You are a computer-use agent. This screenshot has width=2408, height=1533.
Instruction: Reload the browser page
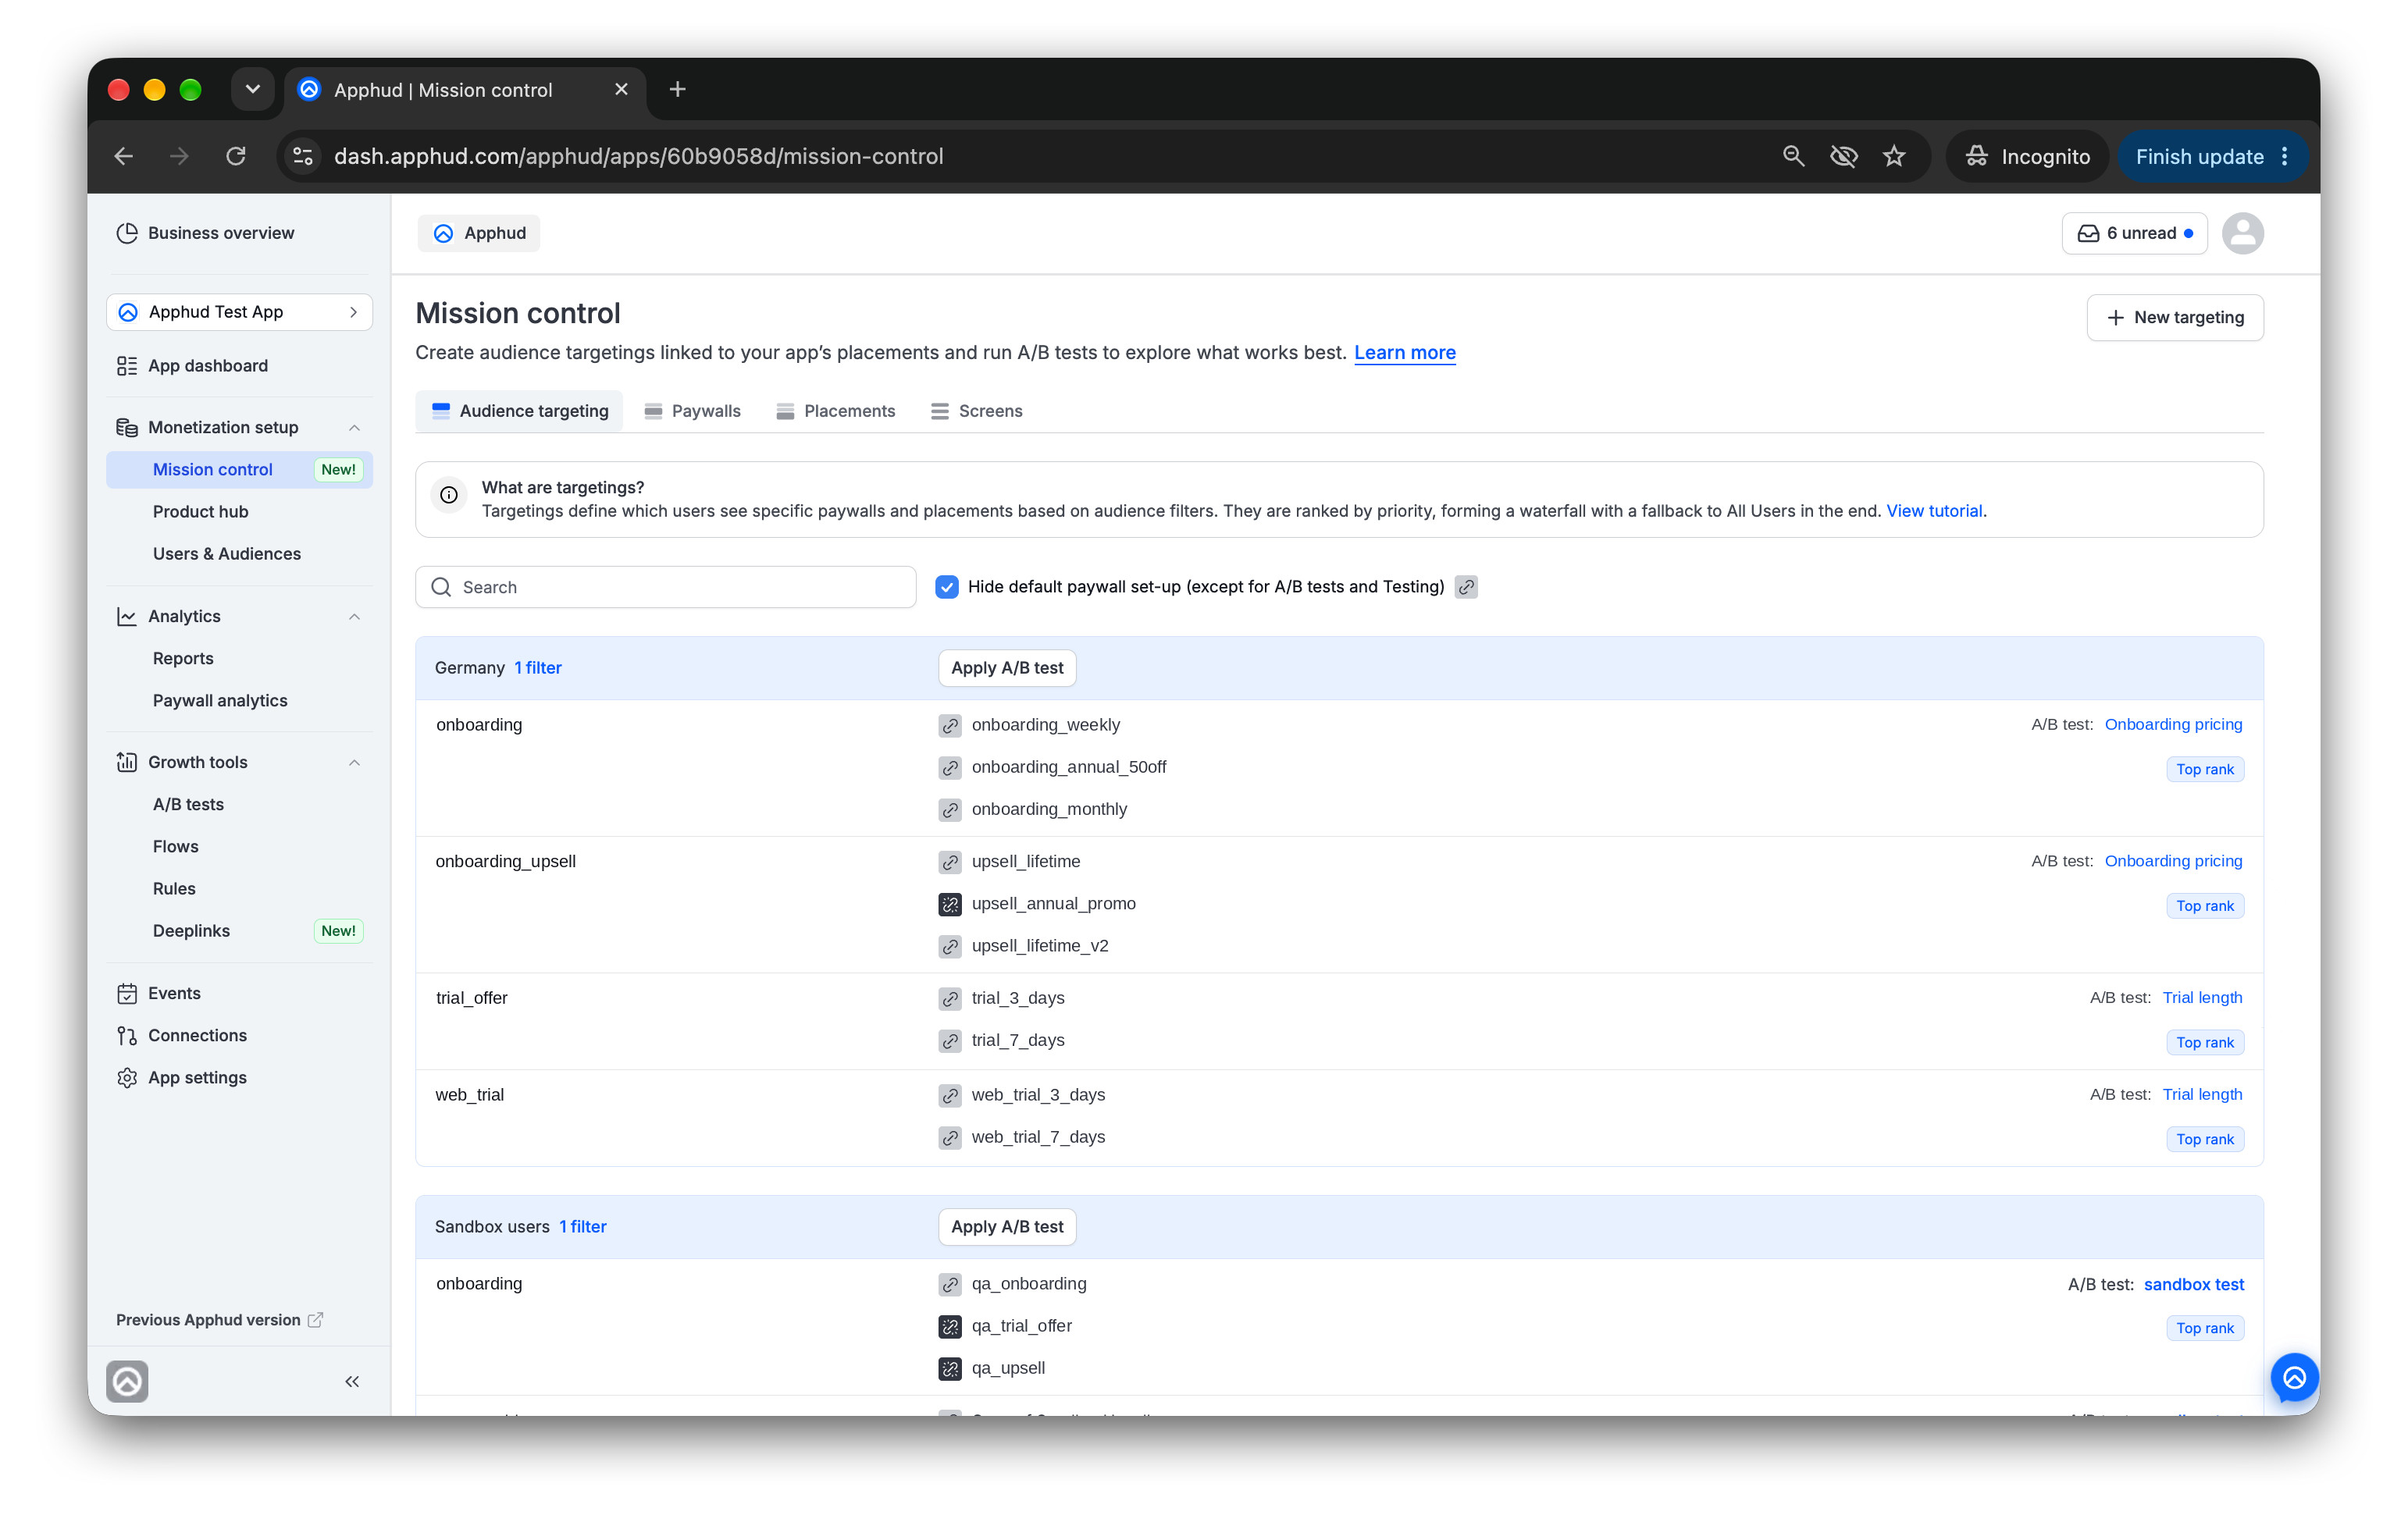point(236,156)
